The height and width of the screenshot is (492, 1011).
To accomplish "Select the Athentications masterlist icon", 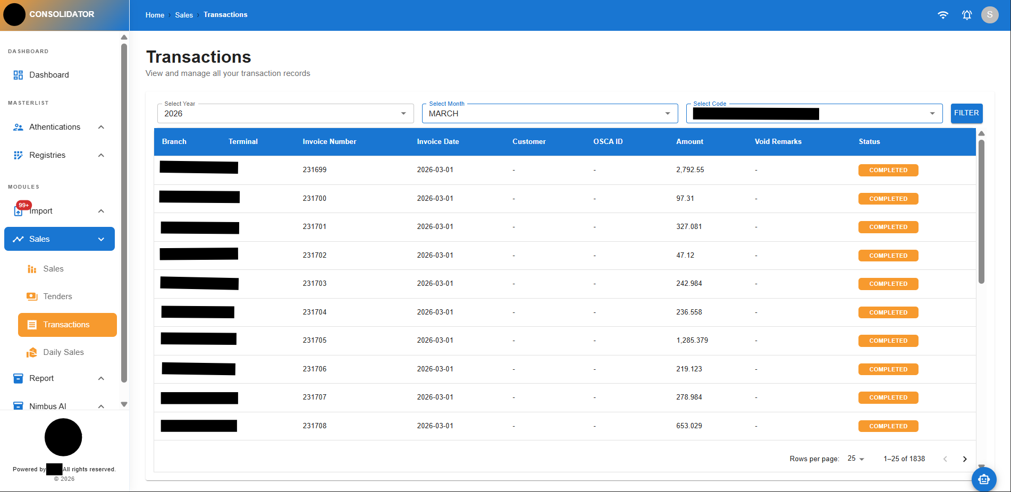I will coord(18,127).
